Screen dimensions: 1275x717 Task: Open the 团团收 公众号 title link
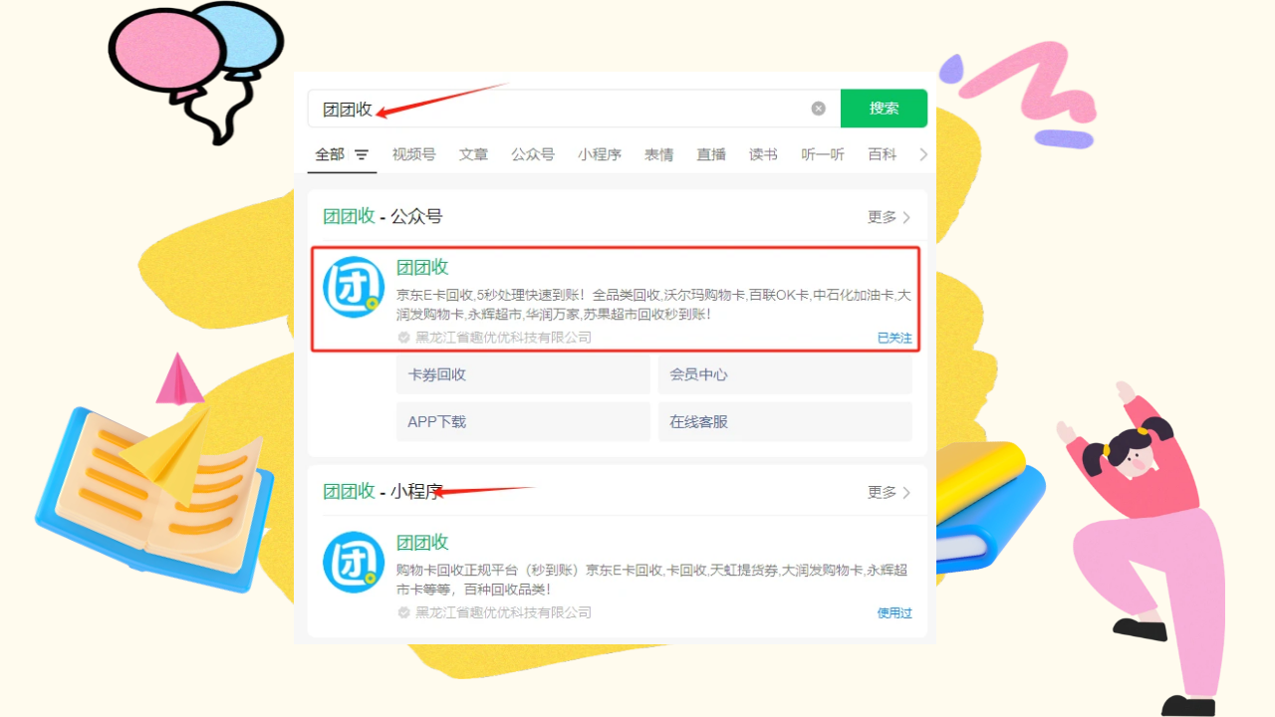[x=422, y=267]
